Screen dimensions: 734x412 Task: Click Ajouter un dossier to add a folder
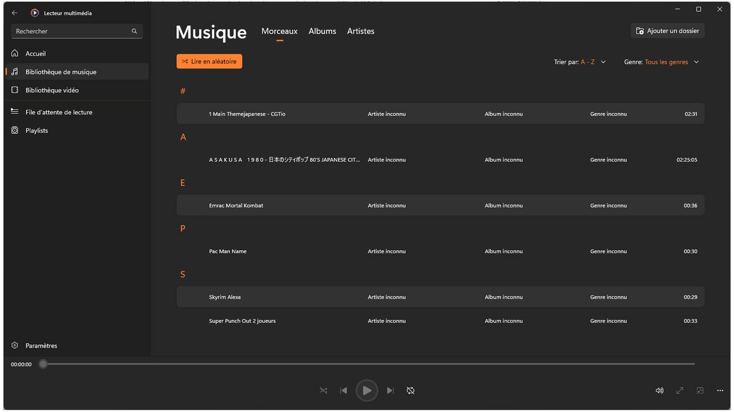[667, 30]
